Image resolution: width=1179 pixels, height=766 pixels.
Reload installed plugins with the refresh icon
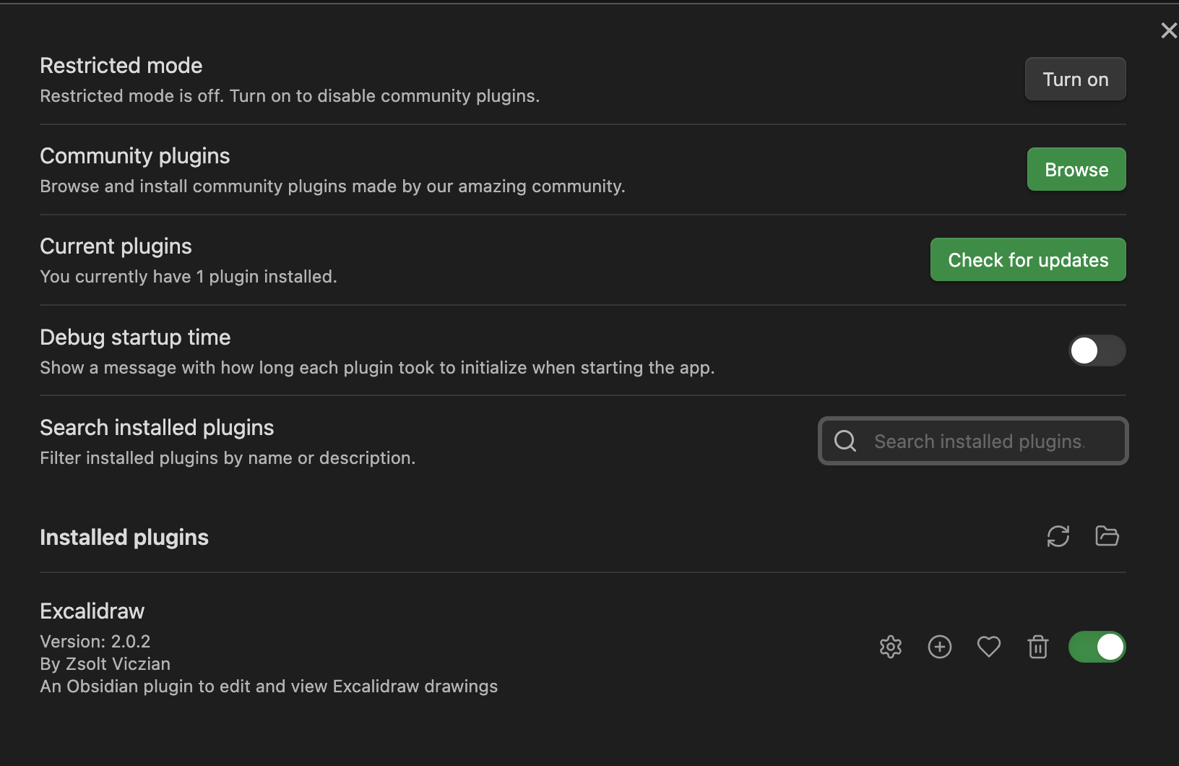pos(1058,536)
